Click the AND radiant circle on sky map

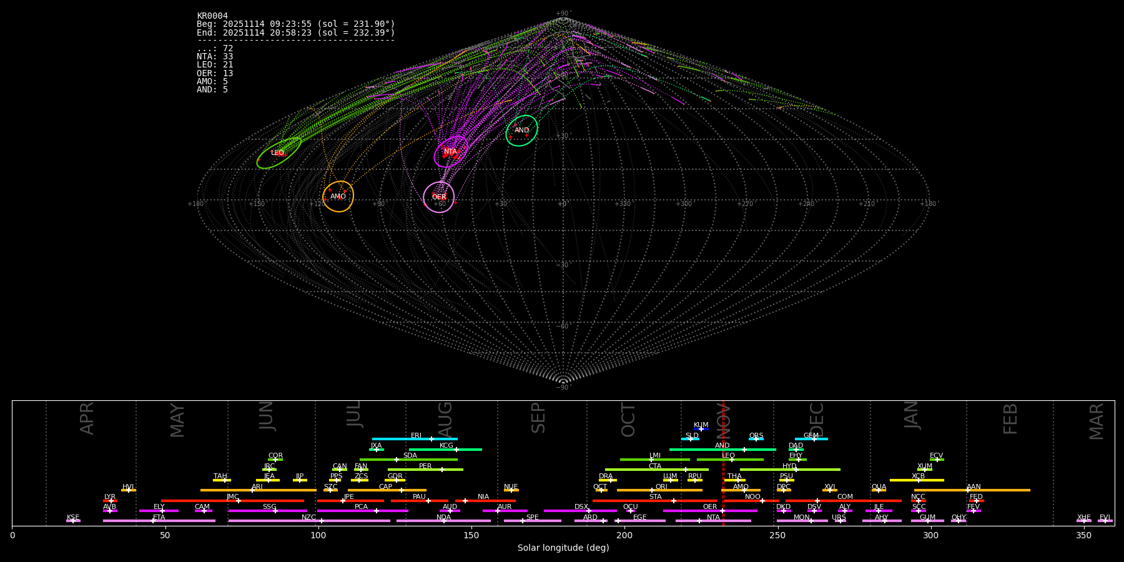(521, 131)
